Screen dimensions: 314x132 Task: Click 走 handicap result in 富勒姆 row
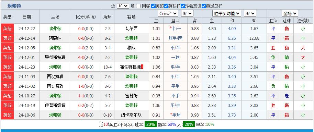click(x=287, y=96)
